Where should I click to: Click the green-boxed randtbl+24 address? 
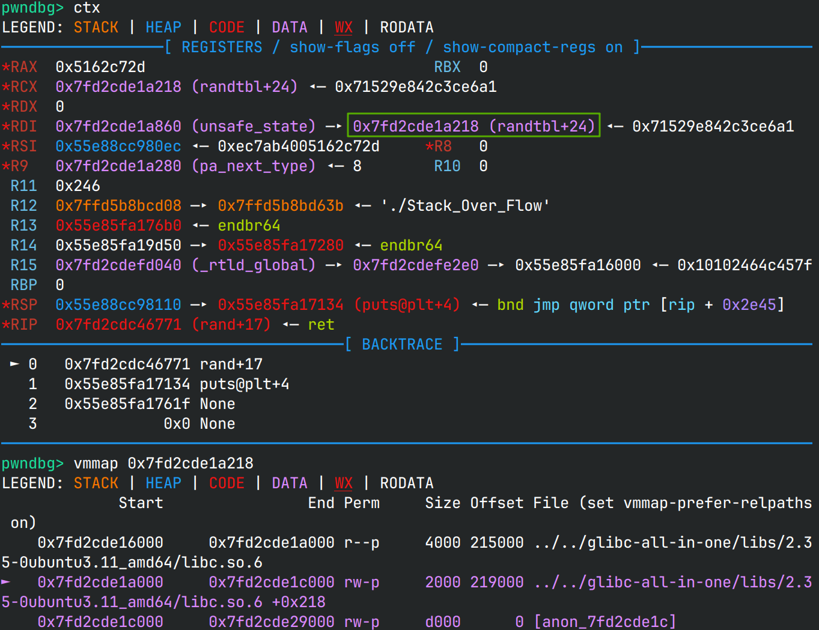click(473, 126)
